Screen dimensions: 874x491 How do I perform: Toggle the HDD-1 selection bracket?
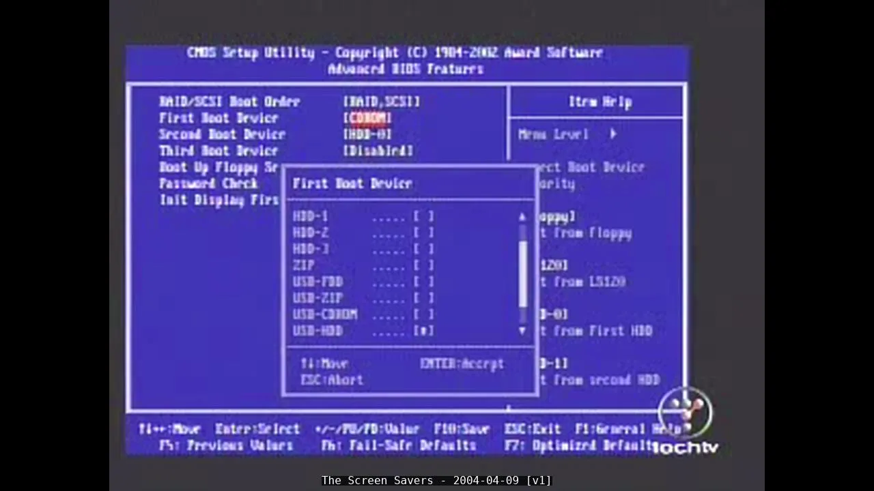(x=423, y=216)
